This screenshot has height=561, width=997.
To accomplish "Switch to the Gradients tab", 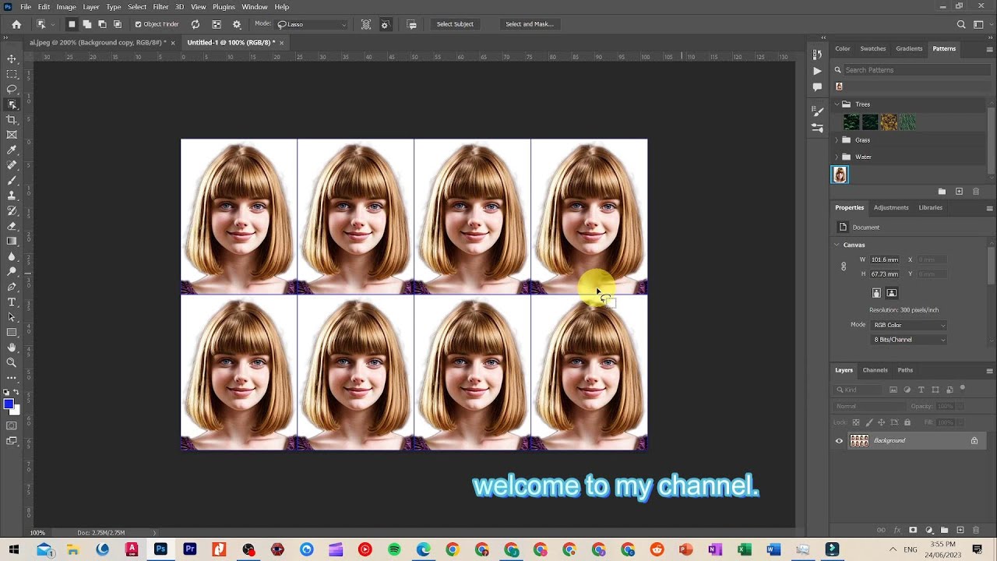I will click(x=909, y=48).
